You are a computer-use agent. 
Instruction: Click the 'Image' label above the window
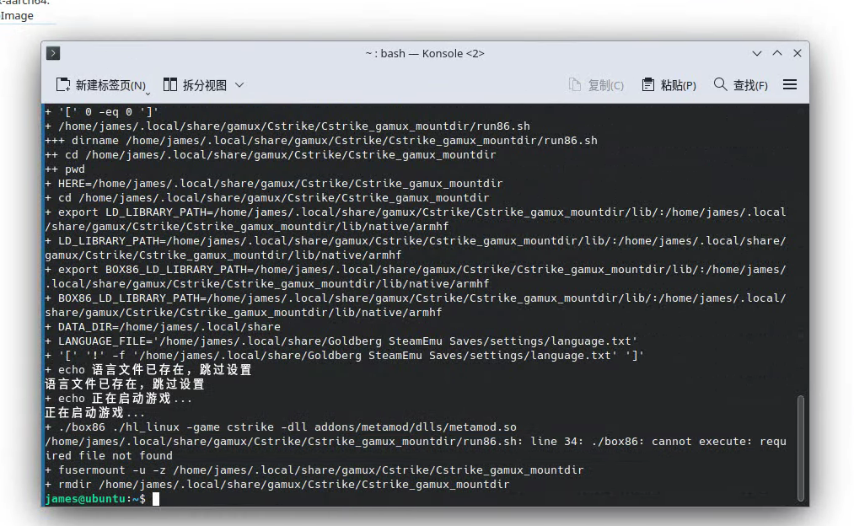coord(17,16)
